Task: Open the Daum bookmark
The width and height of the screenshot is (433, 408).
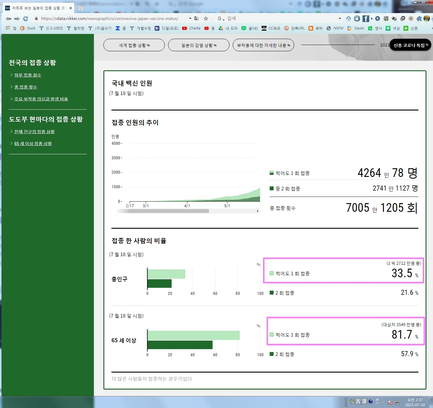Action: [x=356, y=28]
